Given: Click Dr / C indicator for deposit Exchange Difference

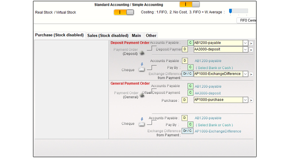Looking at the screenshot, I should [187, 74].
